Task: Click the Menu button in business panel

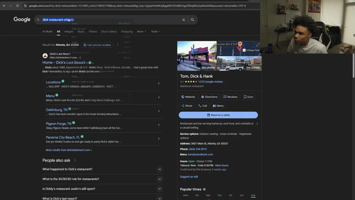Action: tap(218, 106)
